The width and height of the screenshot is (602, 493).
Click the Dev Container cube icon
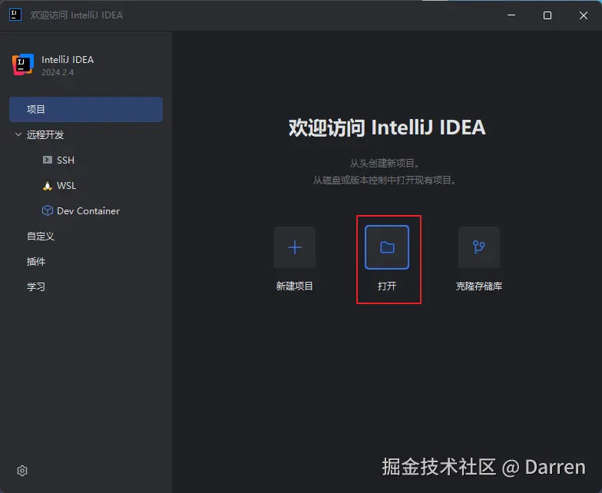pyautogui.click(x=48, y=210)
